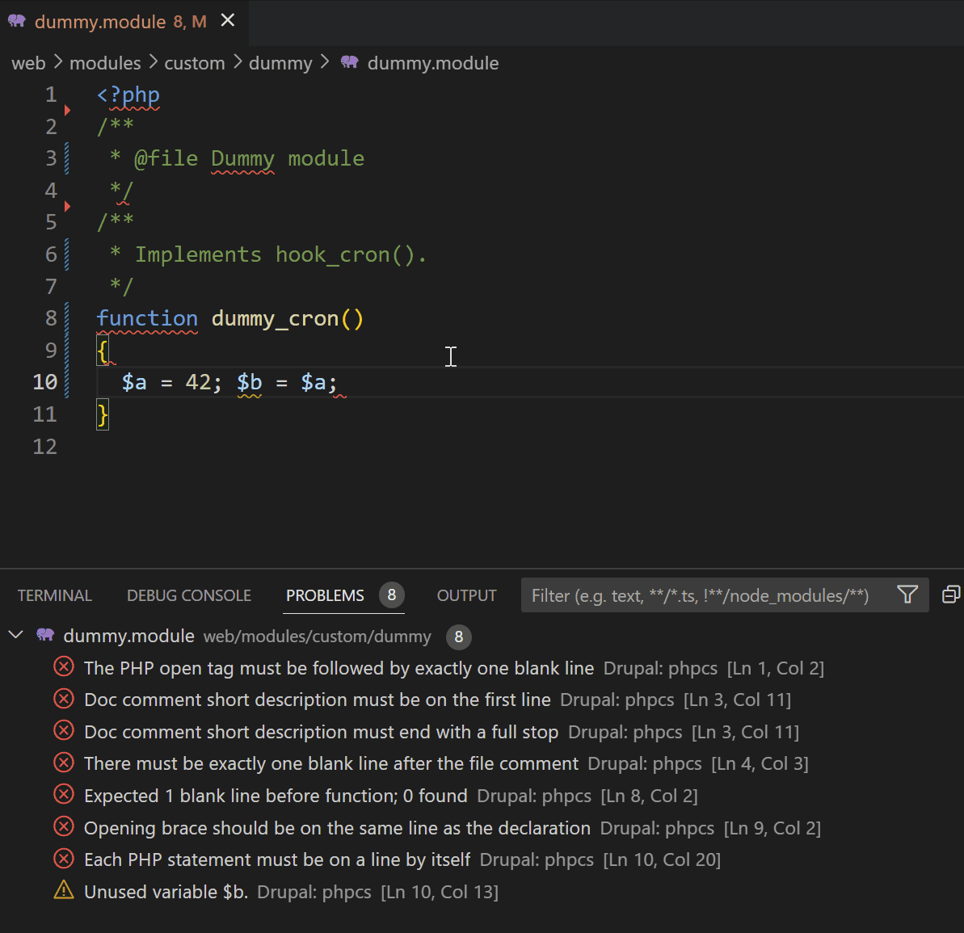Click the dummy item in the breadcrumb bar

pyautogui.click(x=280, y=62)
